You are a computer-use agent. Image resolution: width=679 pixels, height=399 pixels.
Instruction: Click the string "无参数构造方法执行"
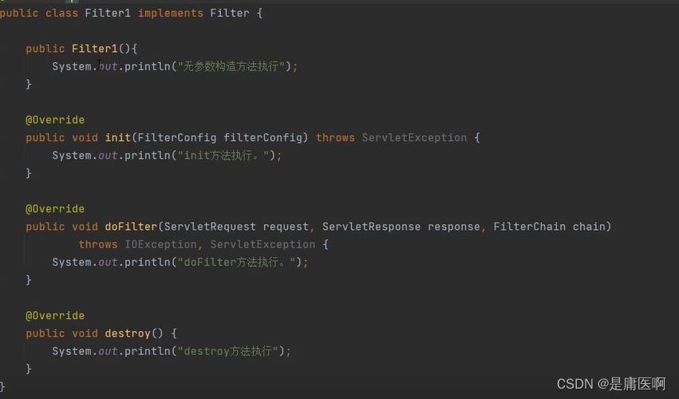(231, 66)
